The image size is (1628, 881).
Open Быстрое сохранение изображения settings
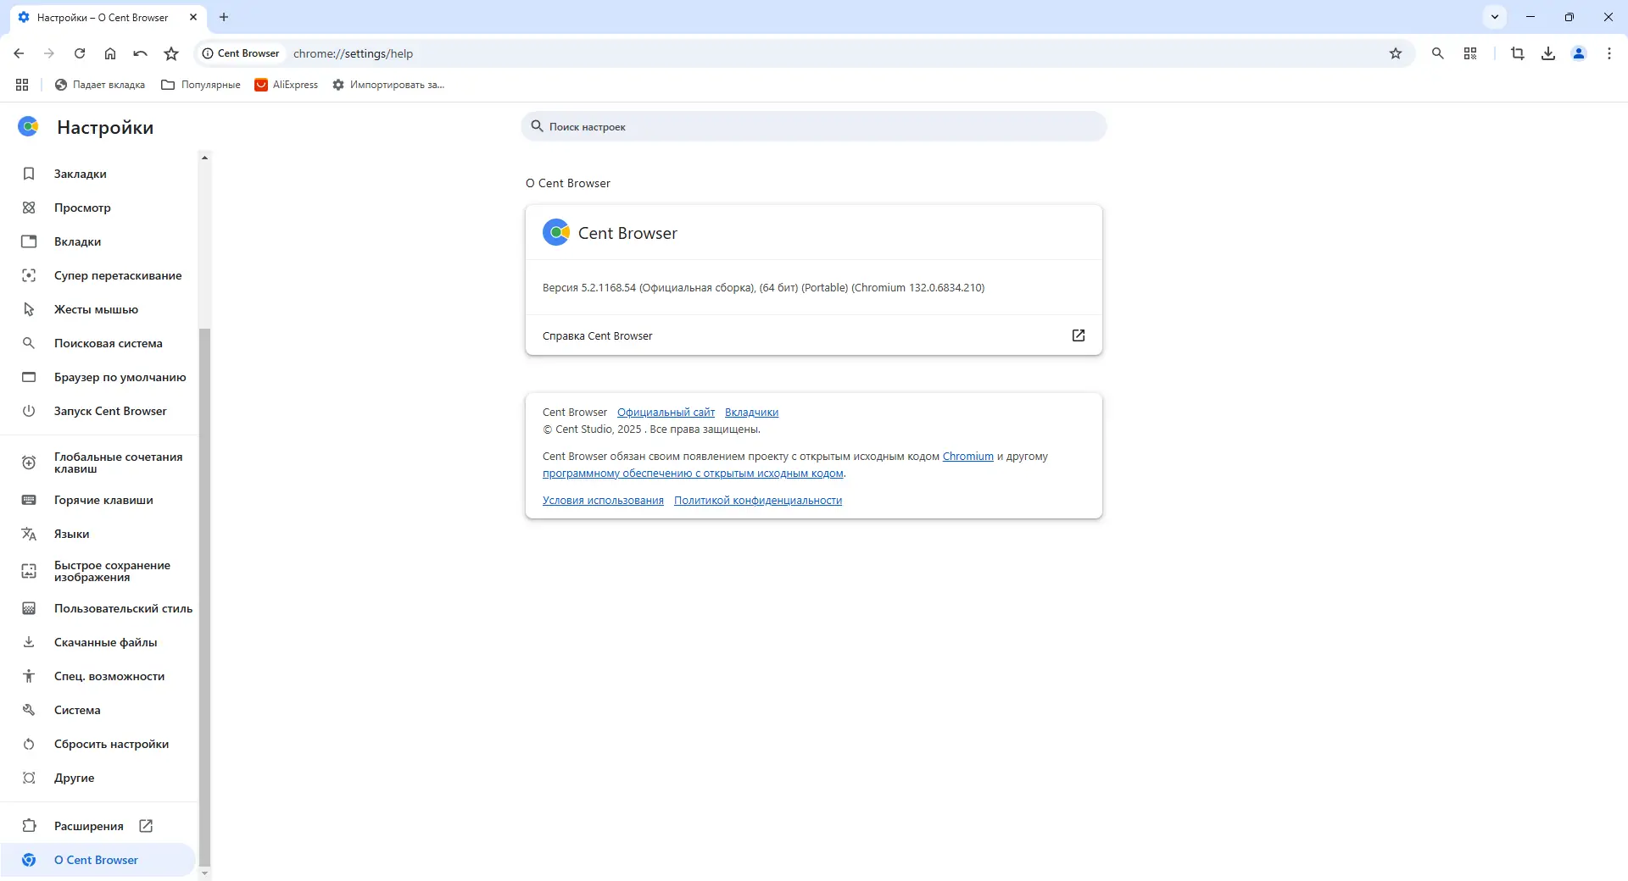pyautogui.click(x=98, y=571)
